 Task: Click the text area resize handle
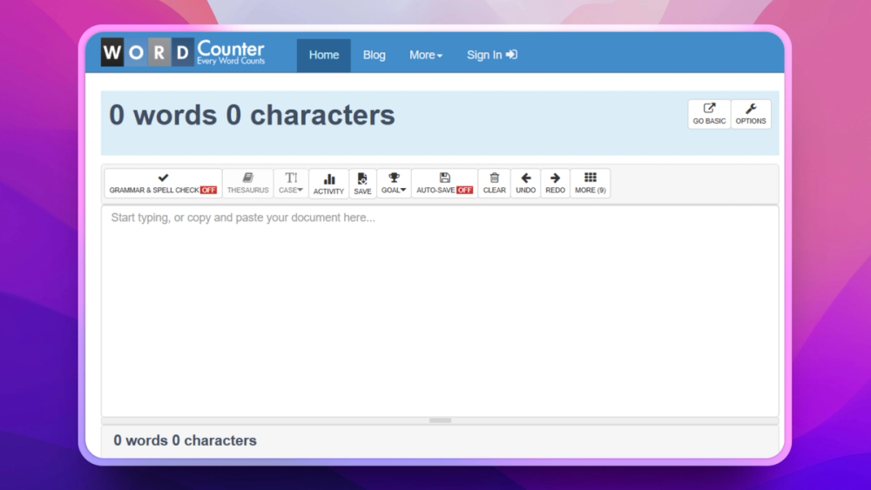(x=440, y=420)
